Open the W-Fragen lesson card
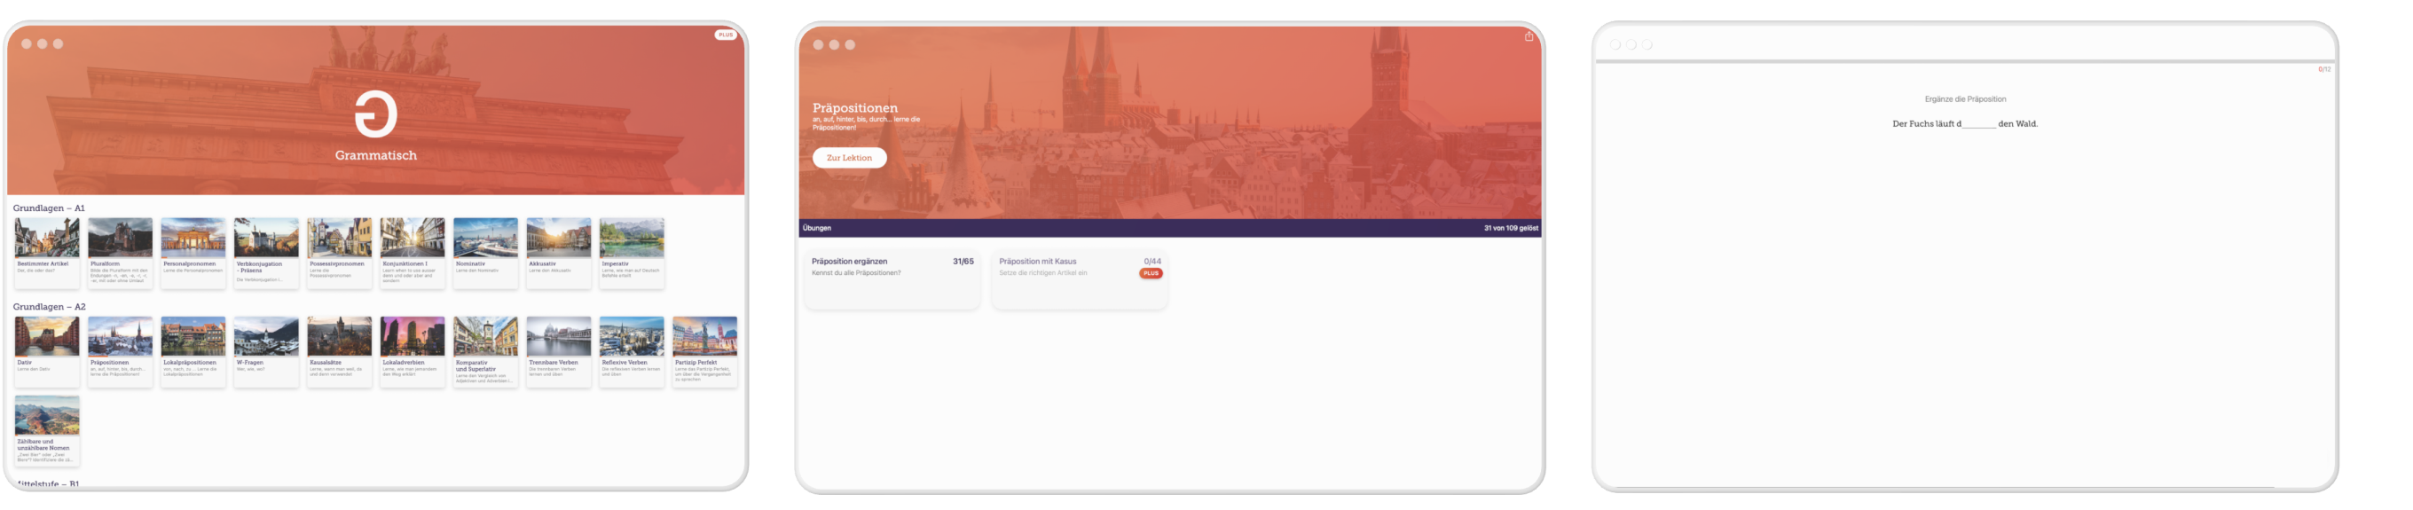 (x=266, y=352)
